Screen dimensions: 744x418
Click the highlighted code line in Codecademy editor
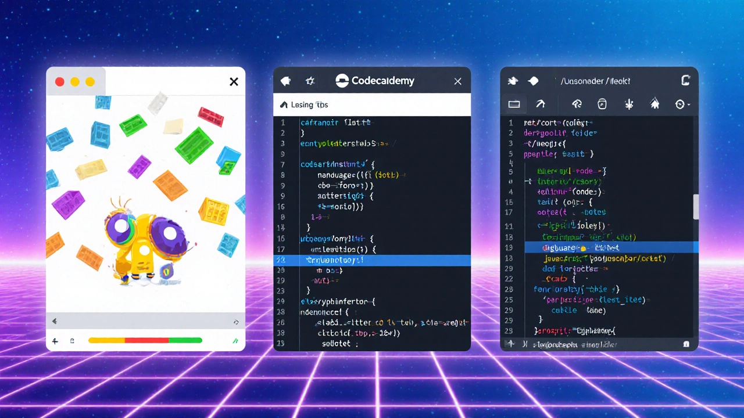tap(372, 260)
